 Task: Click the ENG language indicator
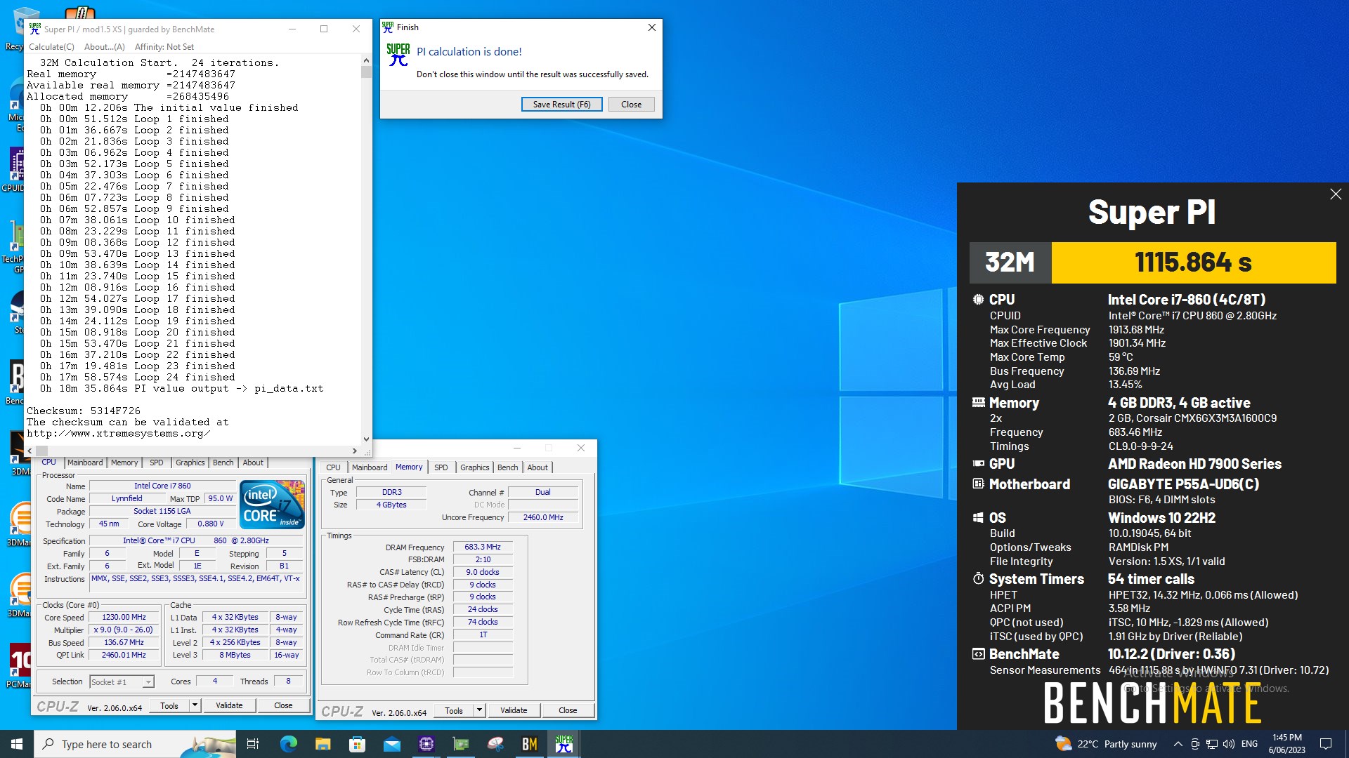pyautogui.click(x=1249, y=744)
